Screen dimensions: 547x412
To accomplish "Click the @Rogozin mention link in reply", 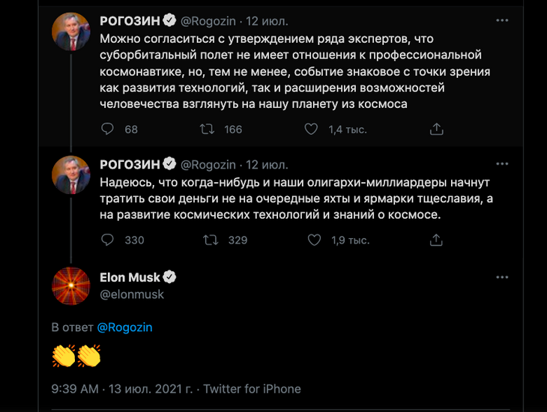I will point(124,327).
